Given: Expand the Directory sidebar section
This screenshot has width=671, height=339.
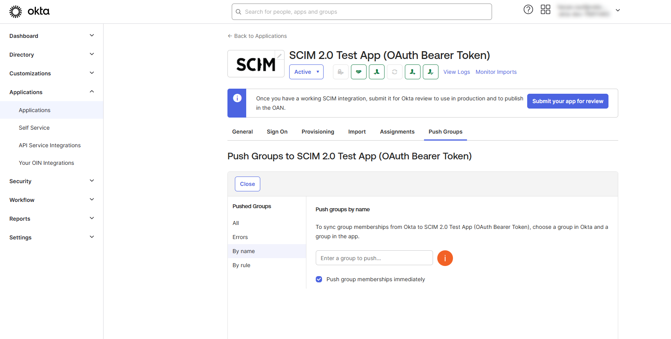Looking at the screenshot, I should click(x=52, y=55).
